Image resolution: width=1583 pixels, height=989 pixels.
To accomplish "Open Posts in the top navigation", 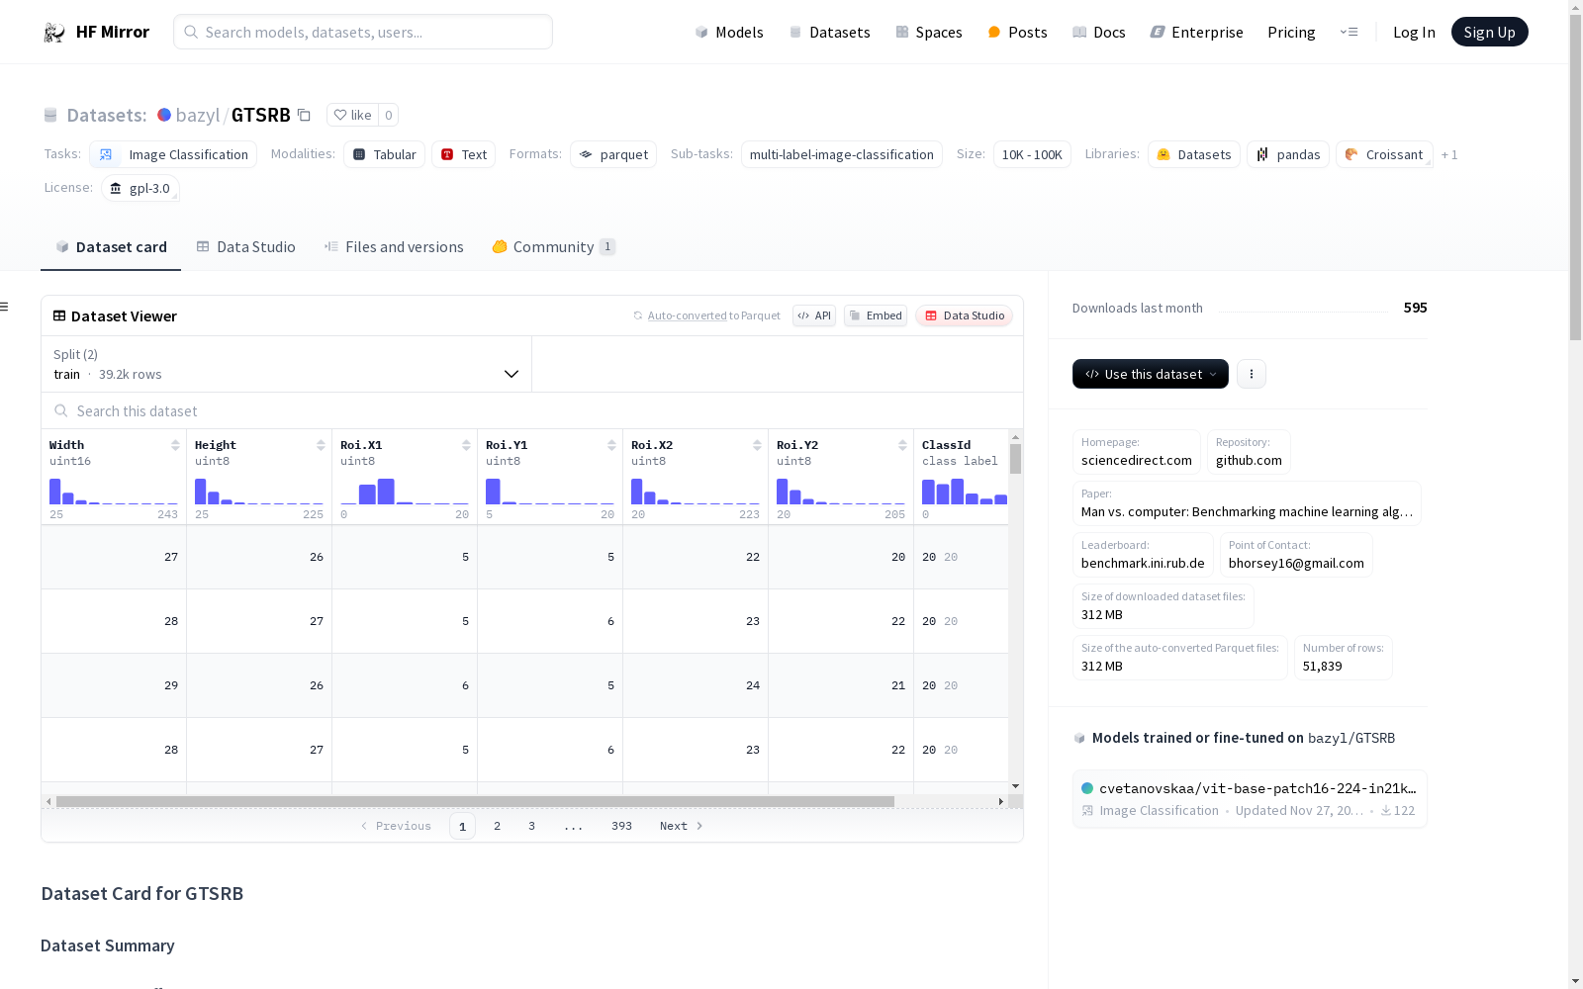I will (x=1017, y=33).
